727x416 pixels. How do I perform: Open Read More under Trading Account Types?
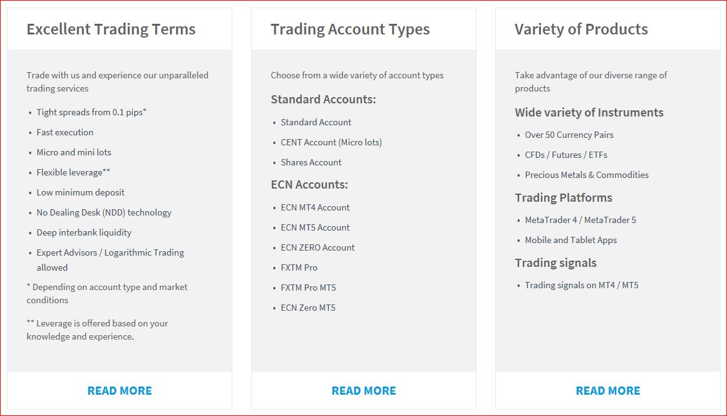(x=364, y=391)
